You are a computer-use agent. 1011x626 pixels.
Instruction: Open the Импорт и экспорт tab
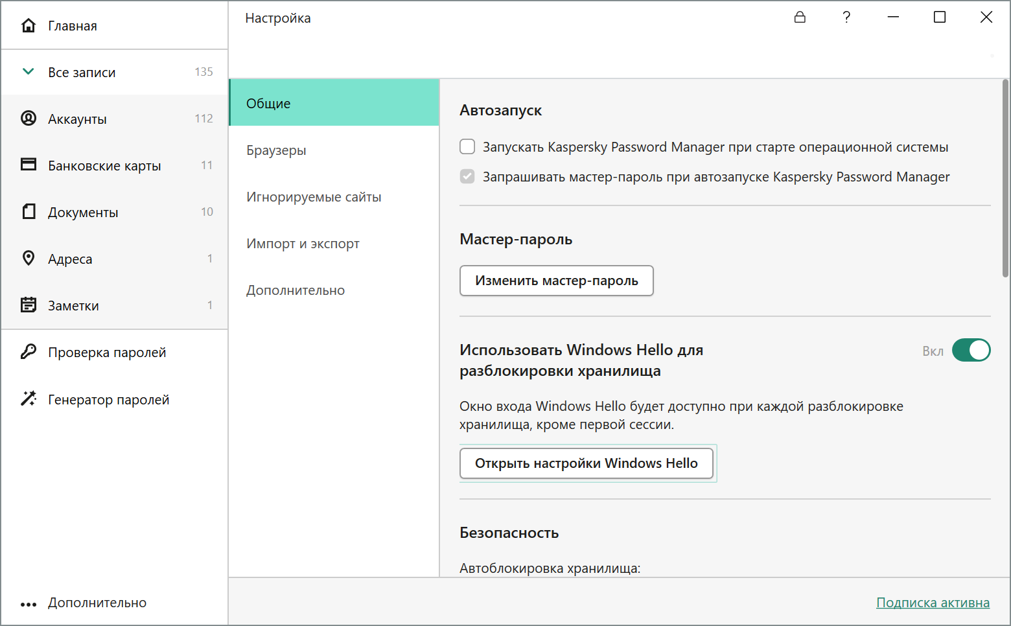[303, 244]
